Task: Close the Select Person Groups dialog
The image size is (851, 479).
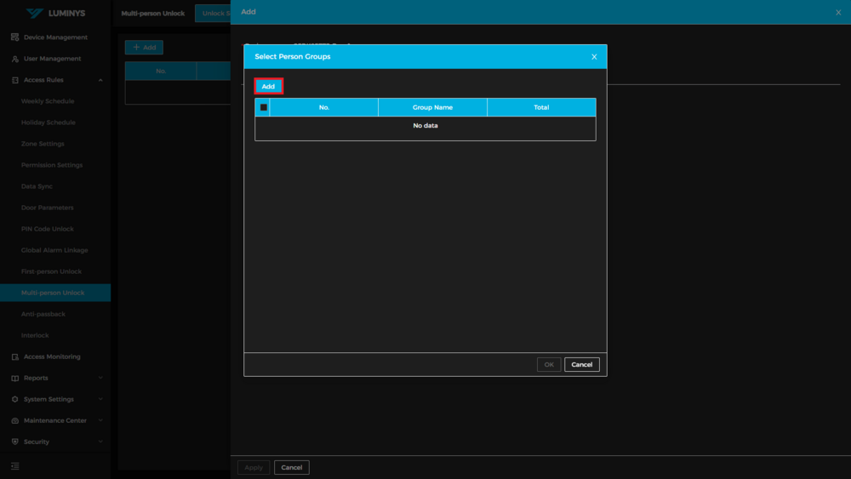Action: click(x=594, y=57)
